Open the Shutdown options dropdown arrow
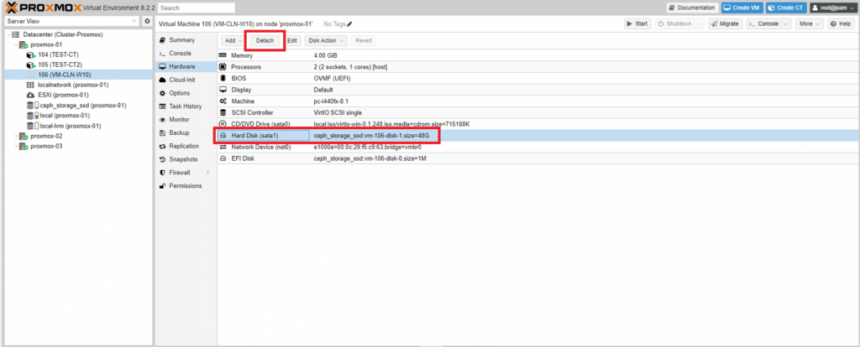860x347 pixels. (699, 24)
